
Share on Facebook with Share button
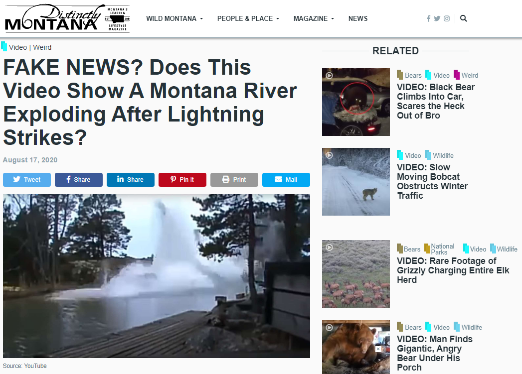(79, 179)
